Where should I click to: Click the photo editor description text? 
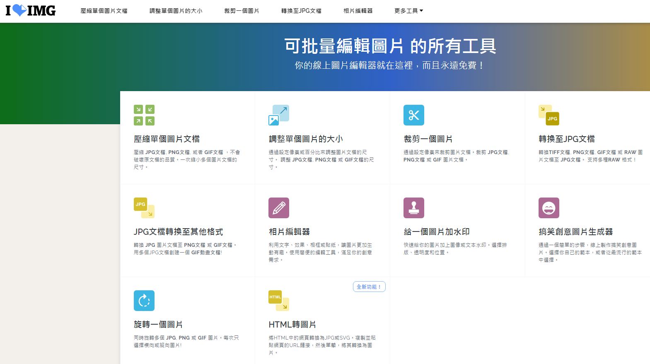click(x=320, y=252)
